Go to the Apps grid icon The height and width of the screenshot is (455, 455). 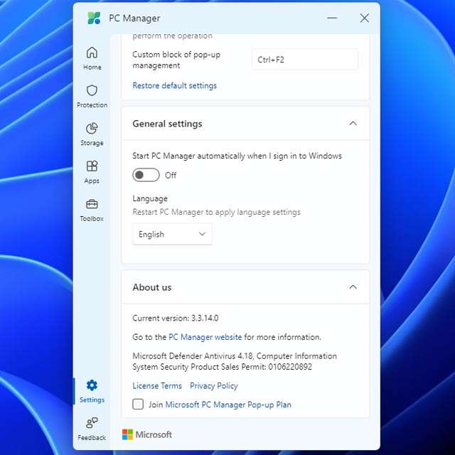(x=92, y=166)
